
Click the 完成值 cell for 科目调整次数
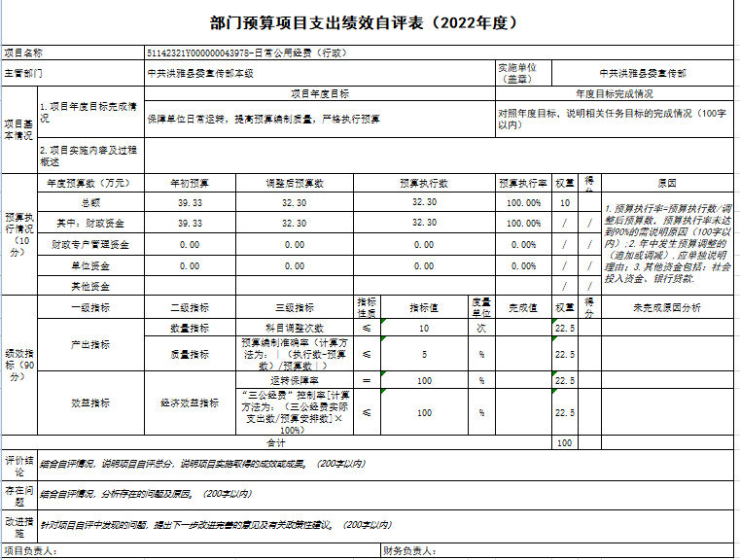pyautogui.click(x=523, y=328)
